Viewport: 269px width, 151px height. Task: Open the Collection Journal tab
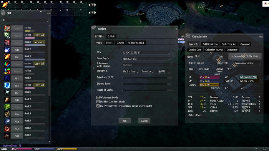214,50
